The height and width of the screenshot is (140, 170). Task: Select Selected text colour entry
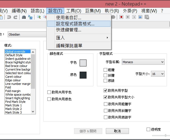tap(18, 73)
